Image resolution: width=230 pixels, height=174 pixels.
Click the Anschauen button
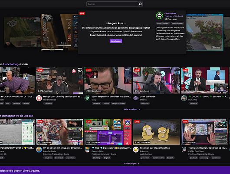[x=116, y=41]
